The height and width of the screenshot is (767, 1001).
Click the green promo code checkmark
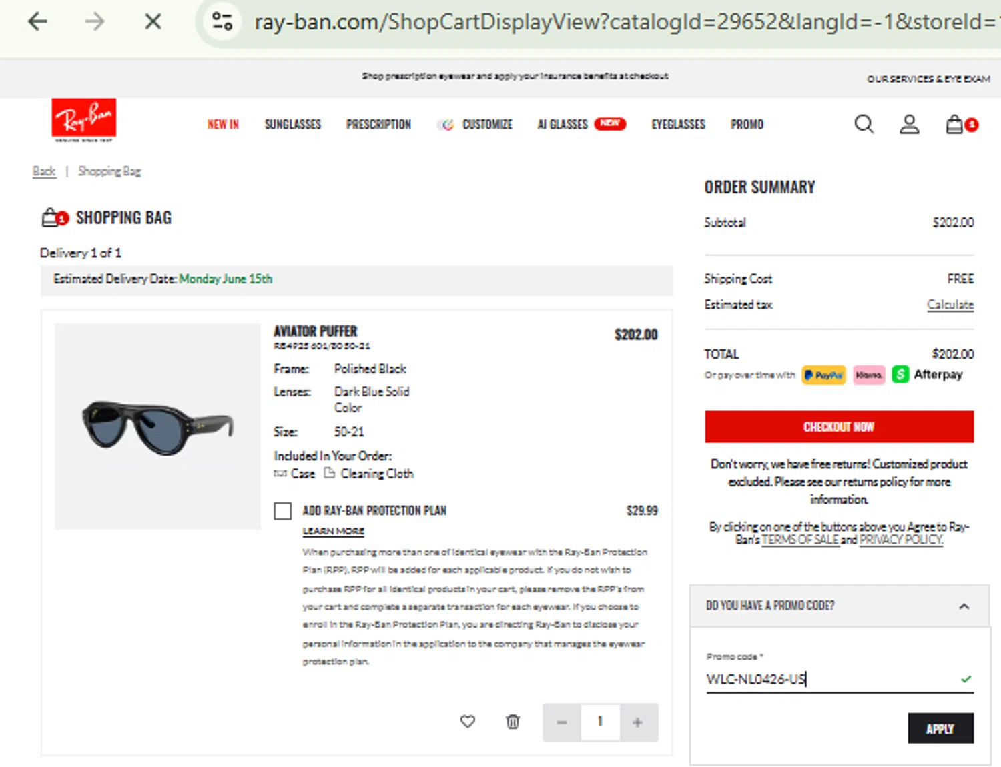coord(966,679)
